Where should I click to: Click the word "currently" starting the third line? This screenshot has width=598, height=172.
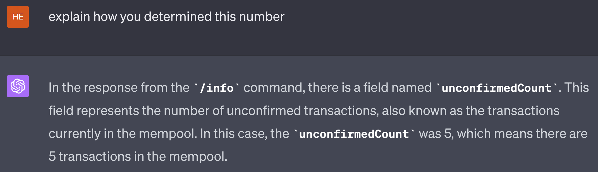[x=74, y=134]
